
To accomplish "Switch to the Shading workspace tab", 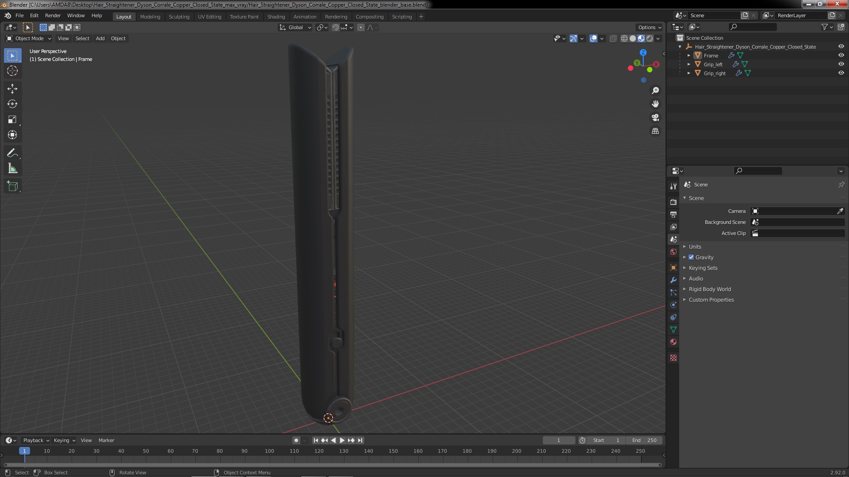I will (276, 17).
